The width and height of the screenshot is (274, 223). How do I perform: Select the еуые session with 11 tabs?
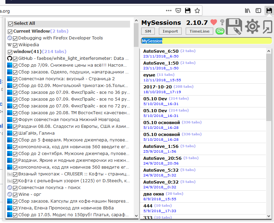pos(203,78)
